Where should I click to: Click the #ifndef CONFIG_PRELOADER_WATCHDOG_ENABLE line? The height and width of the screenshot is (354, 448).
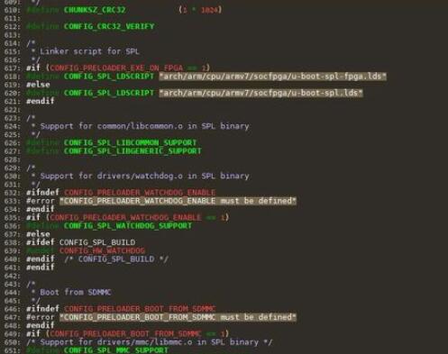coord(121,193)
